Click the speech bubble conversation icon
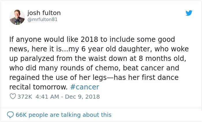 tap(10, 115)
